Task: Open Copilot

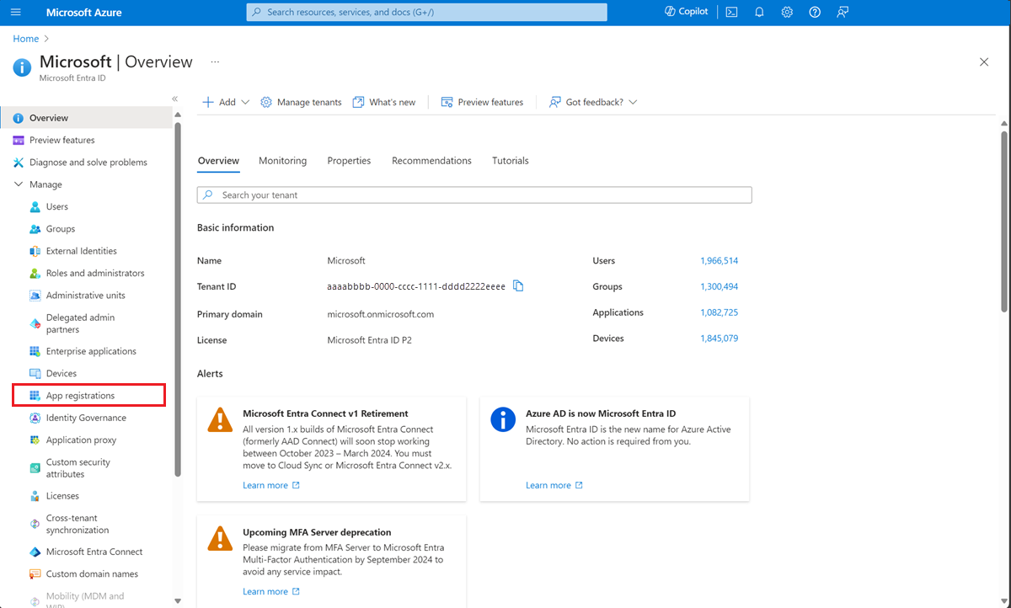Action: click(685, 11)
